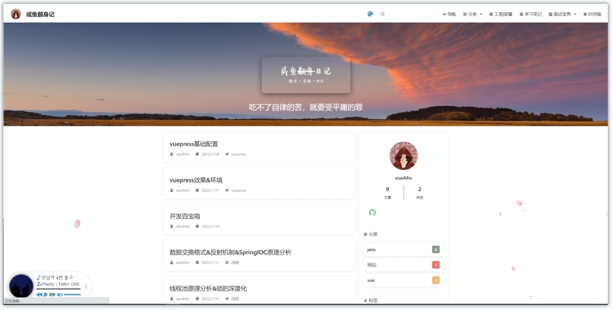The width and height of the screenshot is (613, 310).
Task: Open the color theme palette picker
Action: (370, 14)
